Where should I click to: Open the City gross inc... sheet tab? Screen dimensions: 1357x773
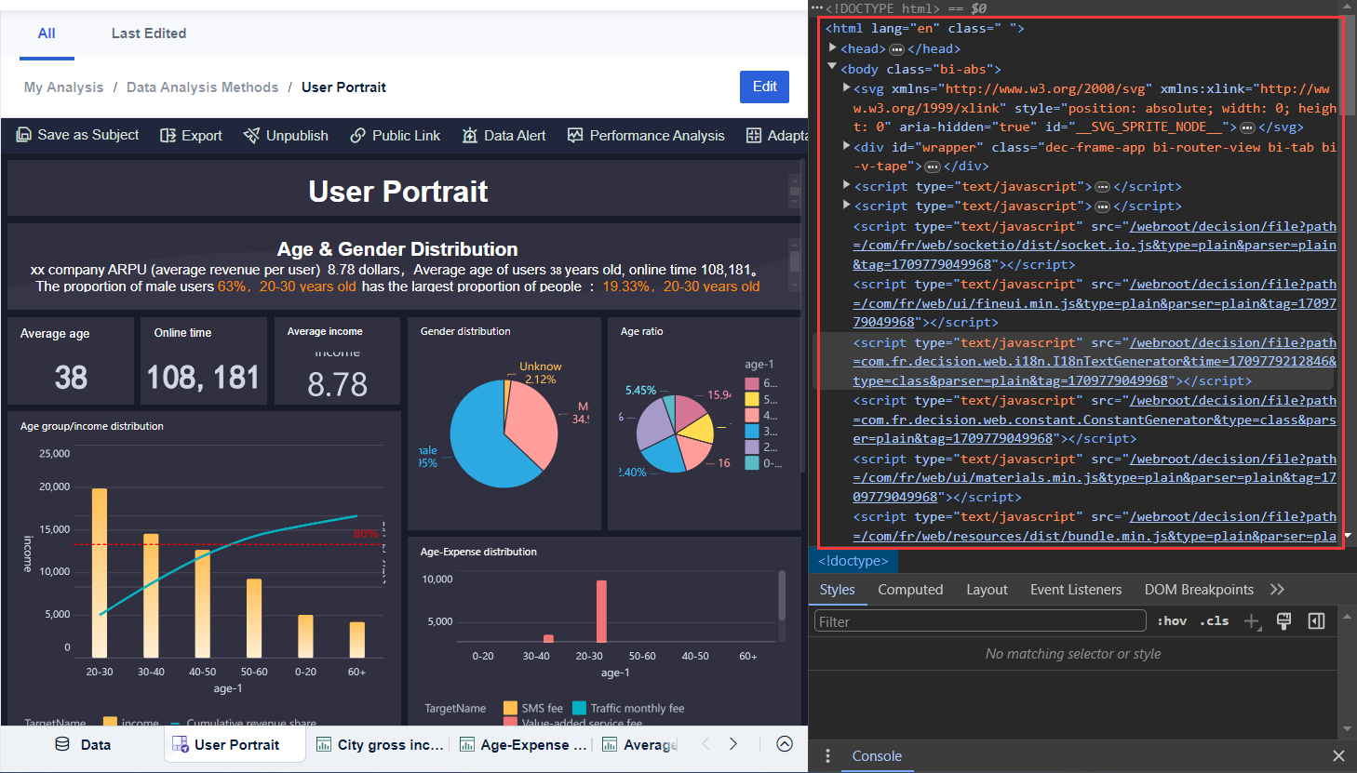point(382,744)
